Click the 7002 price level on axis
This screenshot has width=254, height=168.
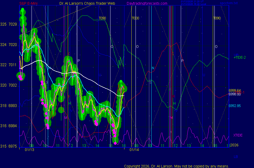[13, 85]
